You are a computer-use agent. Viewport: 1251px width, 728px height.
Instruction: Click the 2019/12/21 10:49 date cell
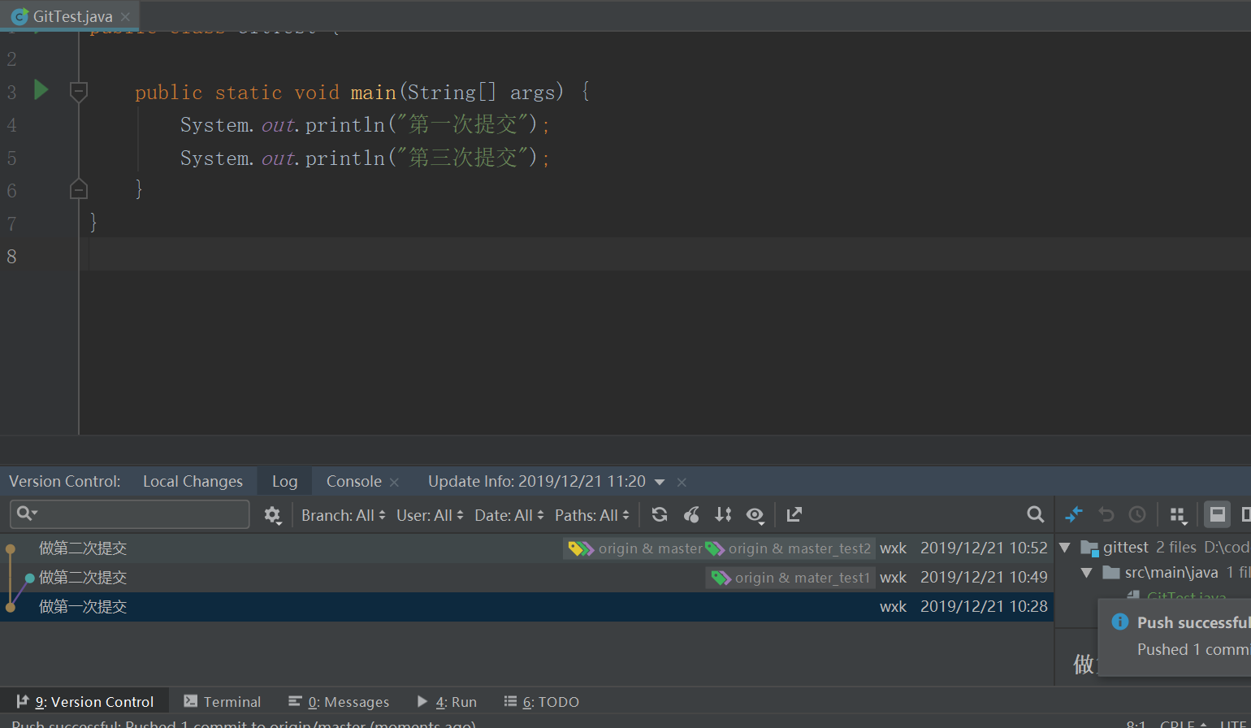click(x=984, y=578)
